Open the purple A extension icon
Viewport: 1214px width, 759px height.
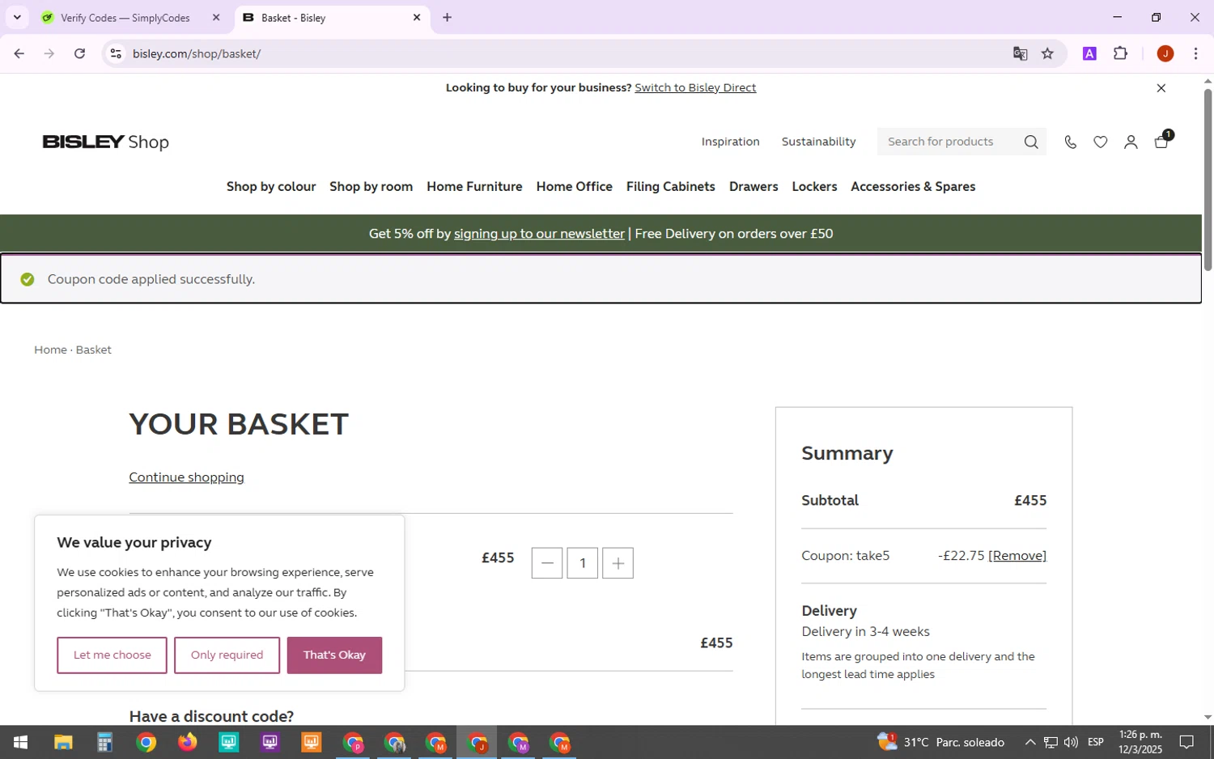click(1089, 53)
